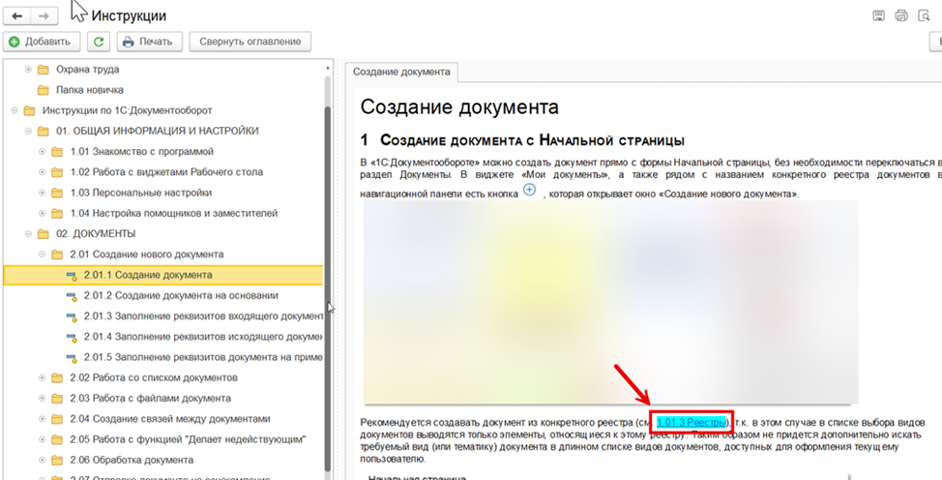Expand 1.02 Работа с виджетами Рабочего стола
Image resolution: width=942 pixels, height=480 pixels.
pos(42,172)
